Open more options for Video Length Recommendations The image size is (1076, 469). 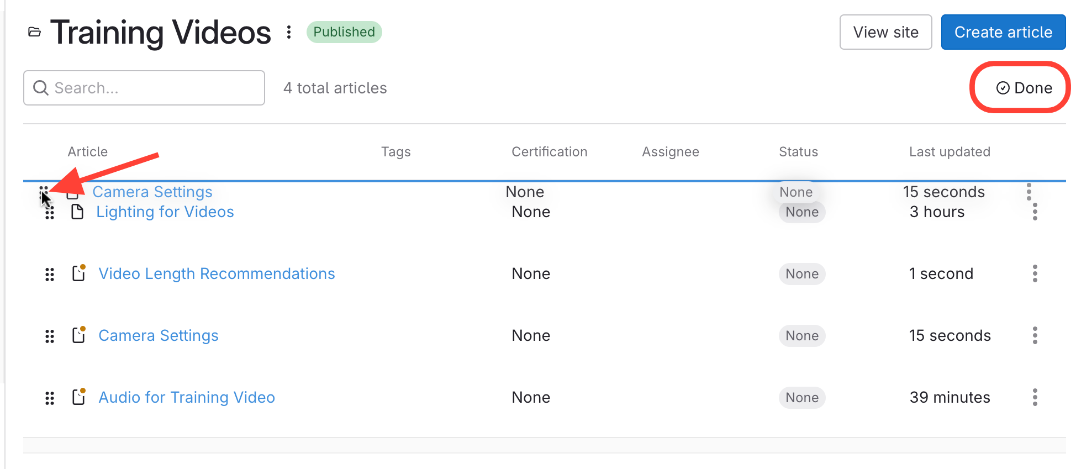(1035, 273)
